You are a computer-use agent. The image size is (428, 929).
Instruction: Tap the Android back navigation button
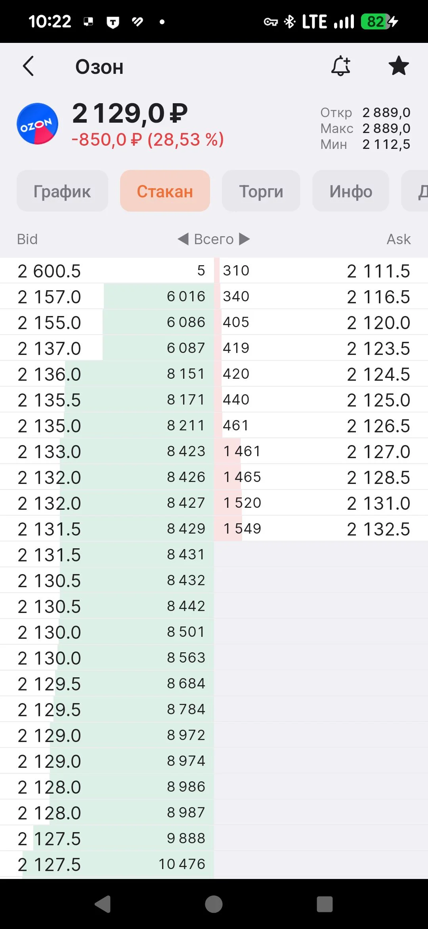103,904
